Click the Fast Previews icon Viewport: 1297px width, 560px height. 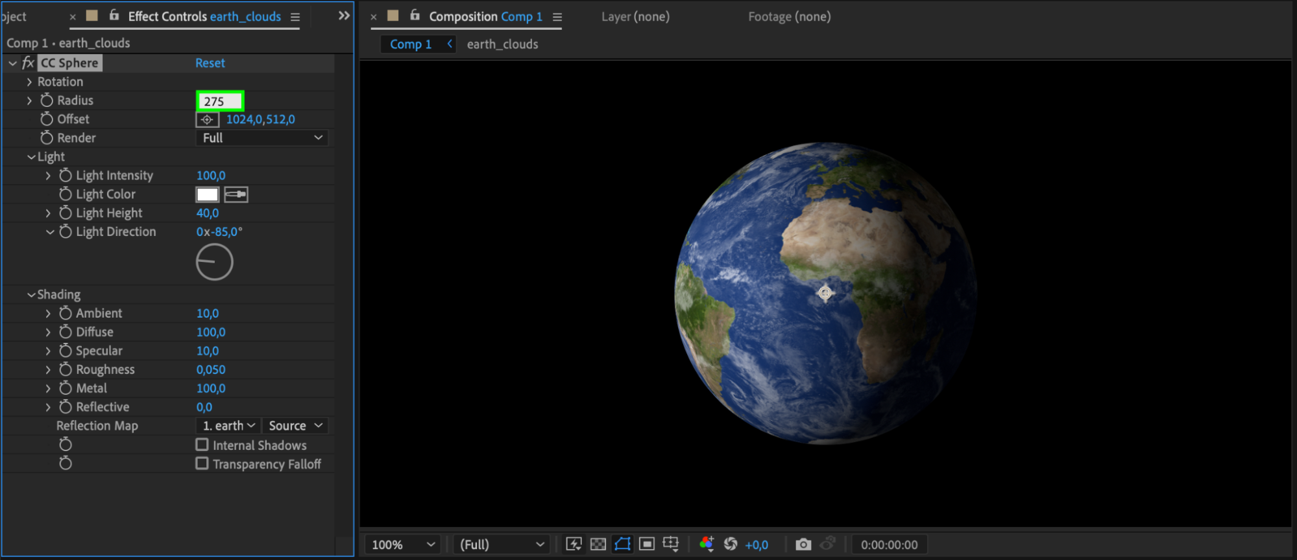coord(574,544)
